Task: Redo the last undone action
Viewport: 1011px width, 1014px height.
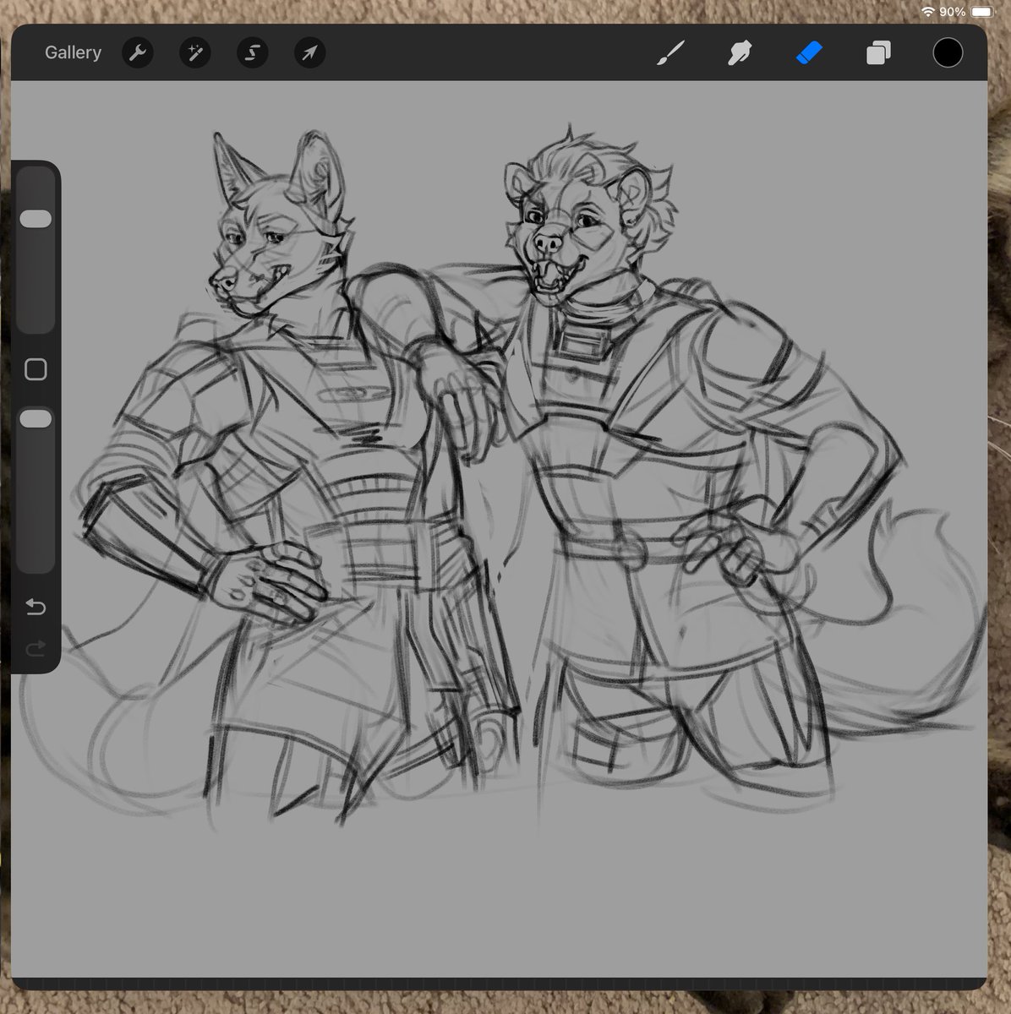Action: click(x=36, y=648)
